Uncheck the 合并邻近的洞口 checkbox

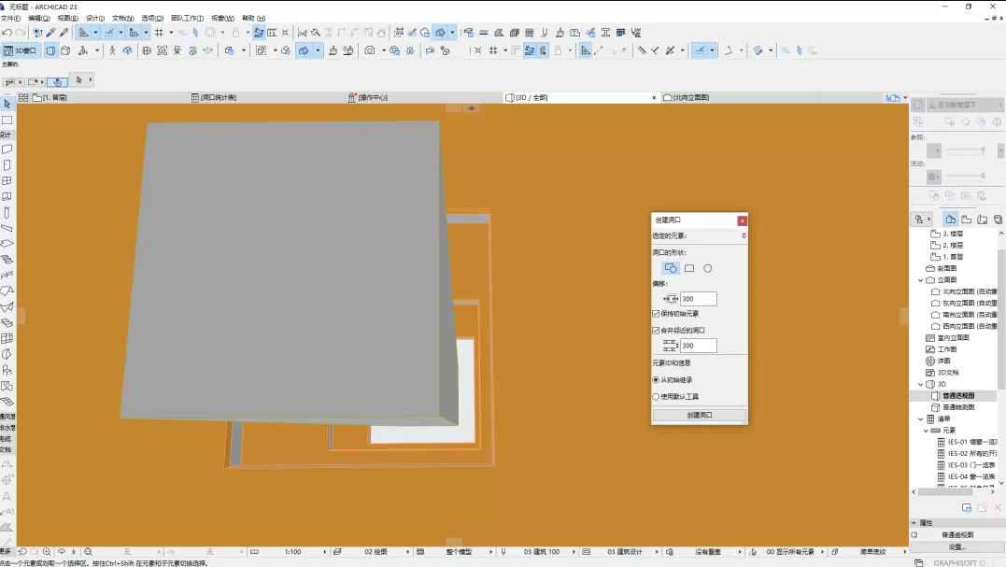tap(656, 330)
